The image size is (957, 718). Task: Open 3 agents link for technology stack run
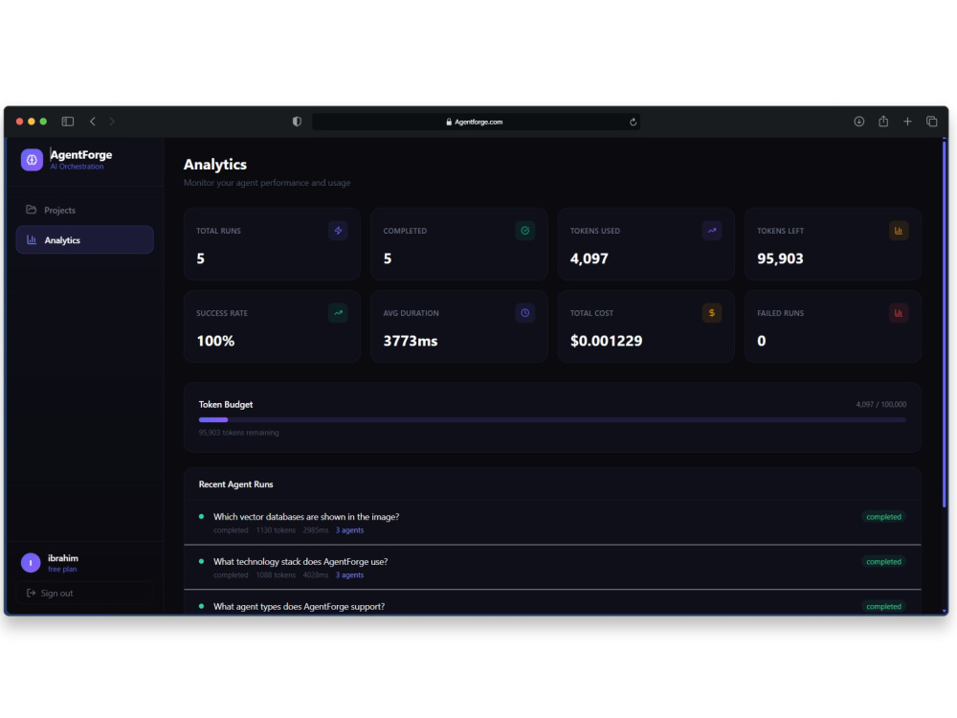[x=349, y=575]
